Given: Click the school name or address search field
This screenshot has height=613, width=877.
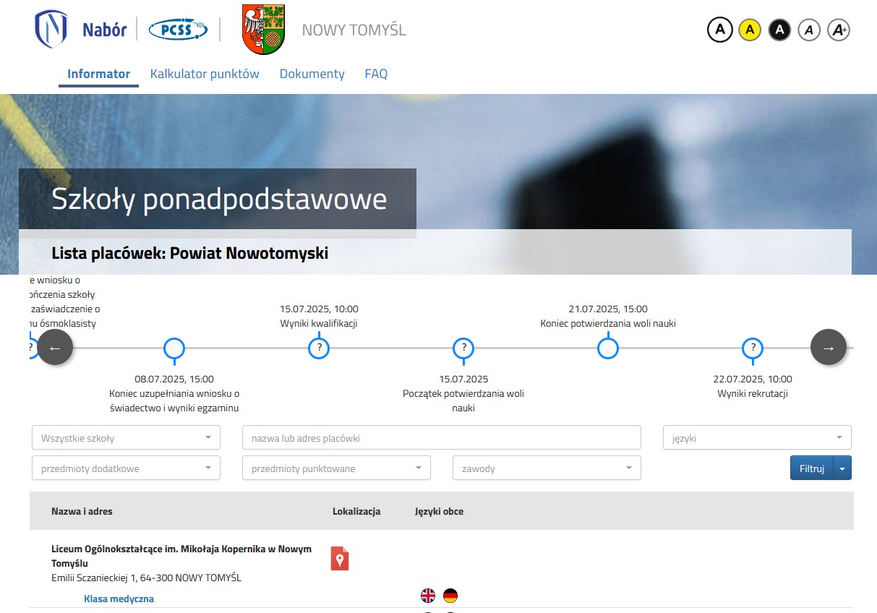Looking at the screenshot, I should point(441,437).
